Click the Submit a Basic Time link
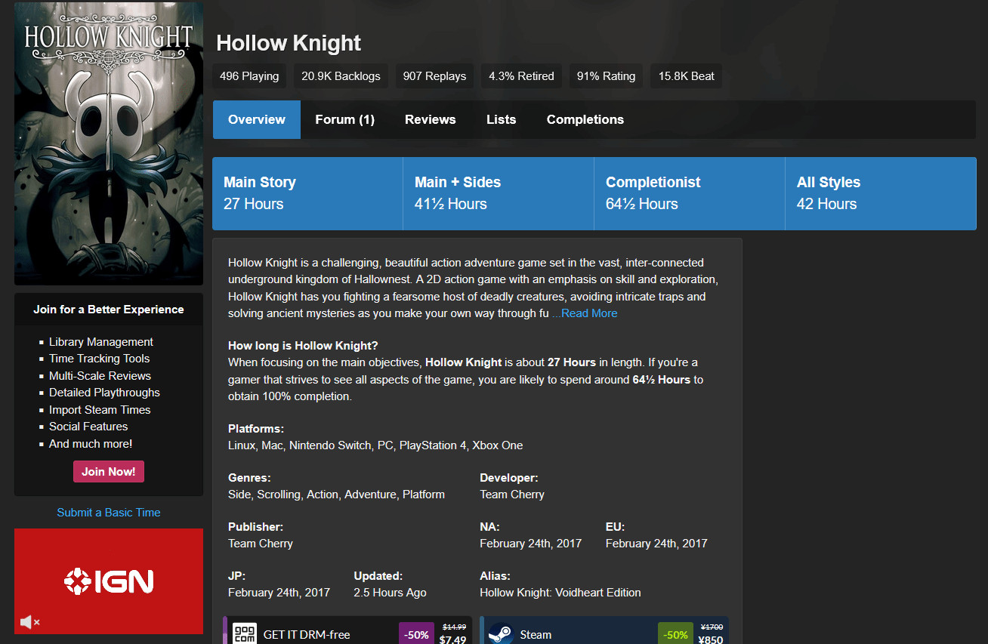The width and height of the screenshot is (988, 644). [109, 513]
